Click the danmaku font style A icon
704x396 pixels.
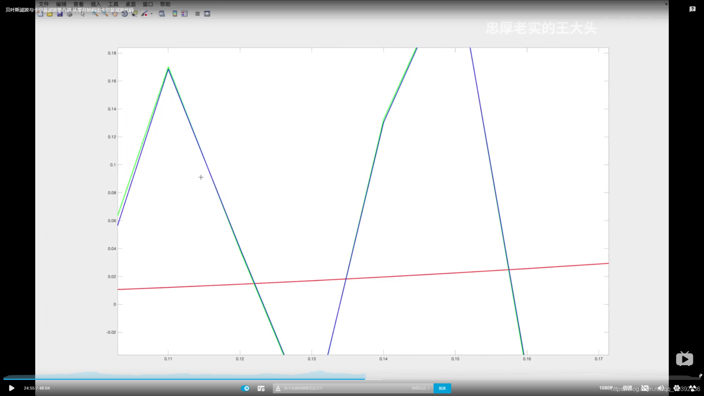[x=278, y=388]
